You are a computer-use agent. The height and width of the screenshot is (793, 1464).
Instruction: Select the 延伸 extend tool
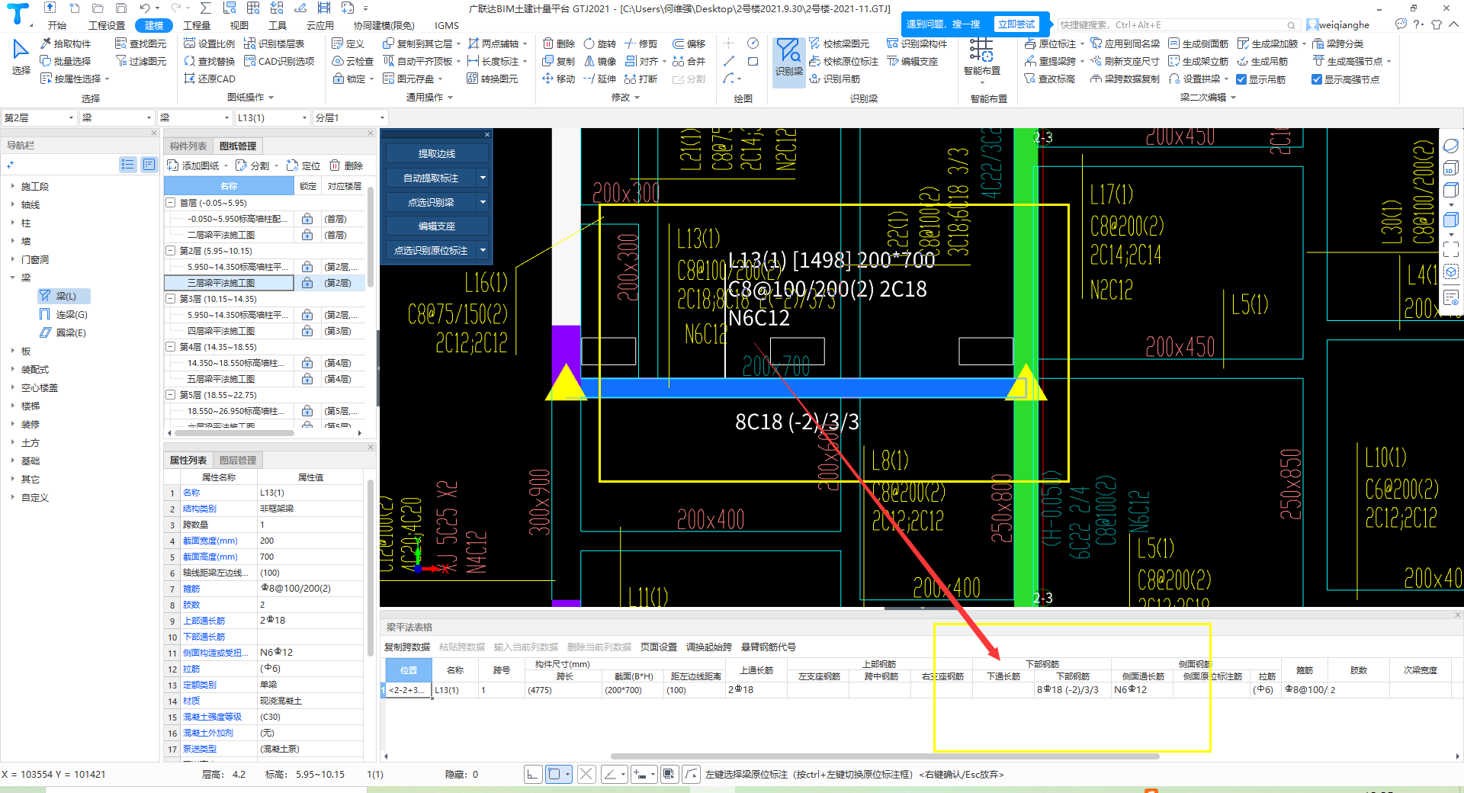pyautogui.click(x=600, y=79)
